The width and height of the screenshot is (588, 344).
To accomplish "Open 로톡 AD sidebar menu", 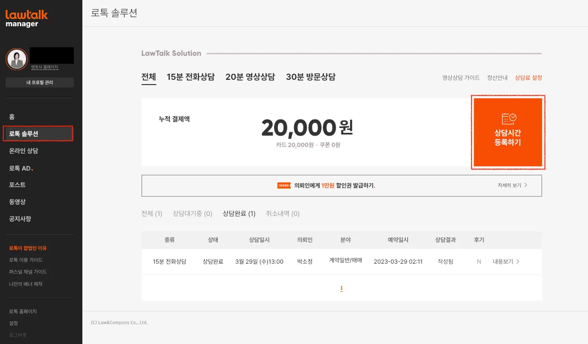I will click(21, 168).
